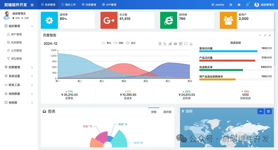Refresh the 月度报告 chart via restore icon
Image resolution: width=278 pixels, height=150 pixels.
click(x=186, y=44)
